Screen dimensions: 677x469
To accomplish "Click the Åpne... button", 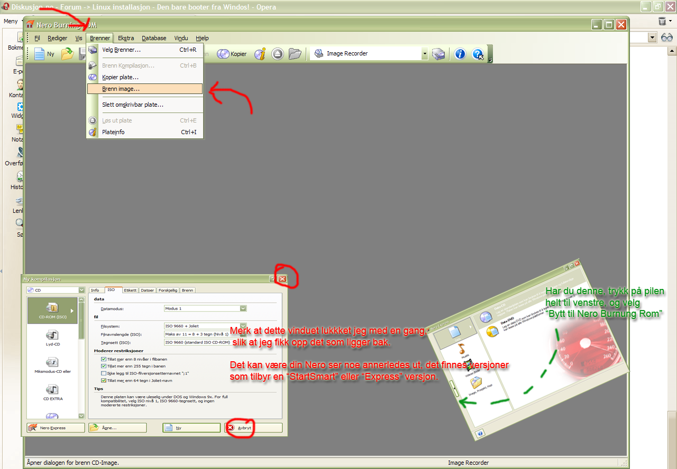I will (x=117, y=428).
